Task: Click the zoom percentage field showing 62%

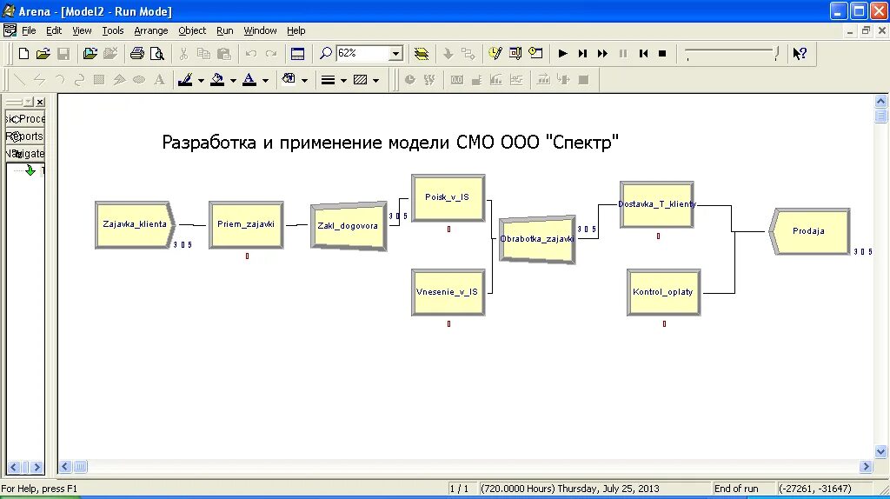Action: click(x=362, y=53)
